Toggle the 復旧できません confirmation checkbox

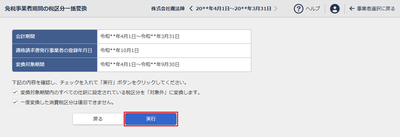tap(15, 102)
